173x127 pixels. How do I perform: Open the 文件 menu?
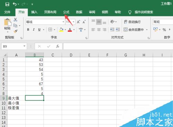point(7,12)
